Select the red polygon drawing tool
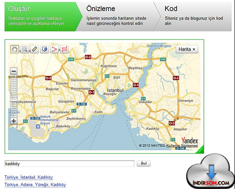This screenshot has width=235, height=189. coord(64,49)
